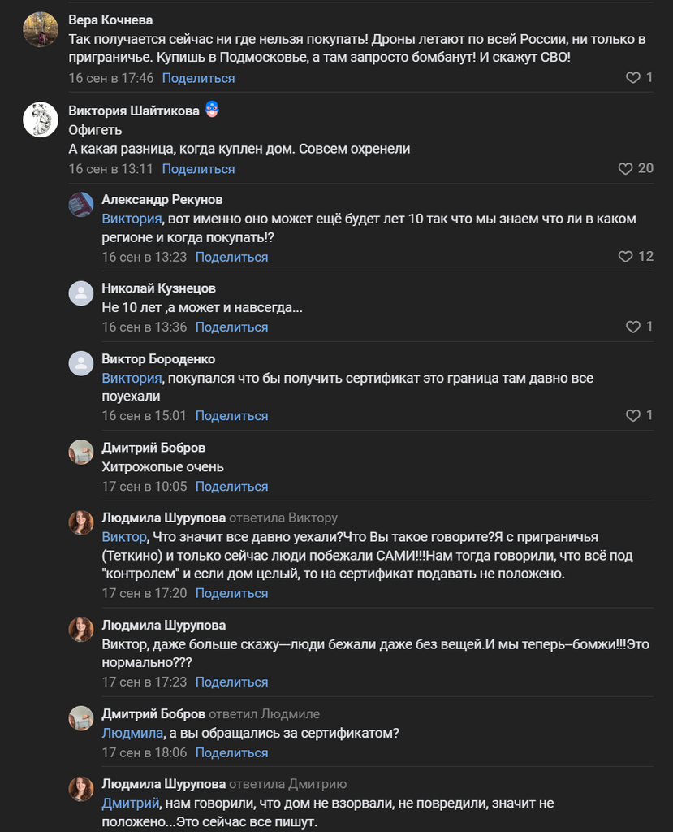Like Виктор Бороденко's reply
The height and width of the screenshot is (832, 673).
(x=633, y=414)
